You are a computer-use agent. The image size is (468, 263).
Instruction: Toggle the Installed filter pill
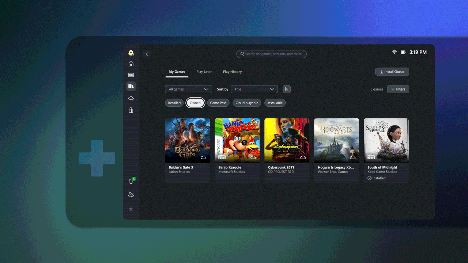click(x=174, y=103)
